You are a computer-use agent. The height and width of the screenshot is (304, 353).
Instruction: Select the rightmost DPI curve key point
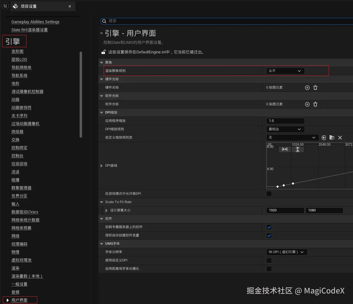point(293,184)
